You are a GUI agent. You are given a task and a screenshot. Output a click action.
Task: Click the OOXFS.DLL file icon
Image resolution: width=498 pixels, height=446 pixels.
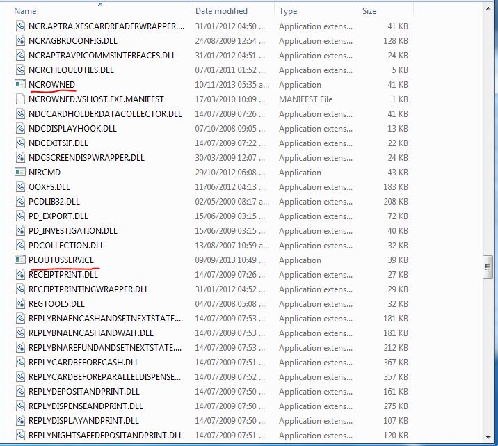20,186
